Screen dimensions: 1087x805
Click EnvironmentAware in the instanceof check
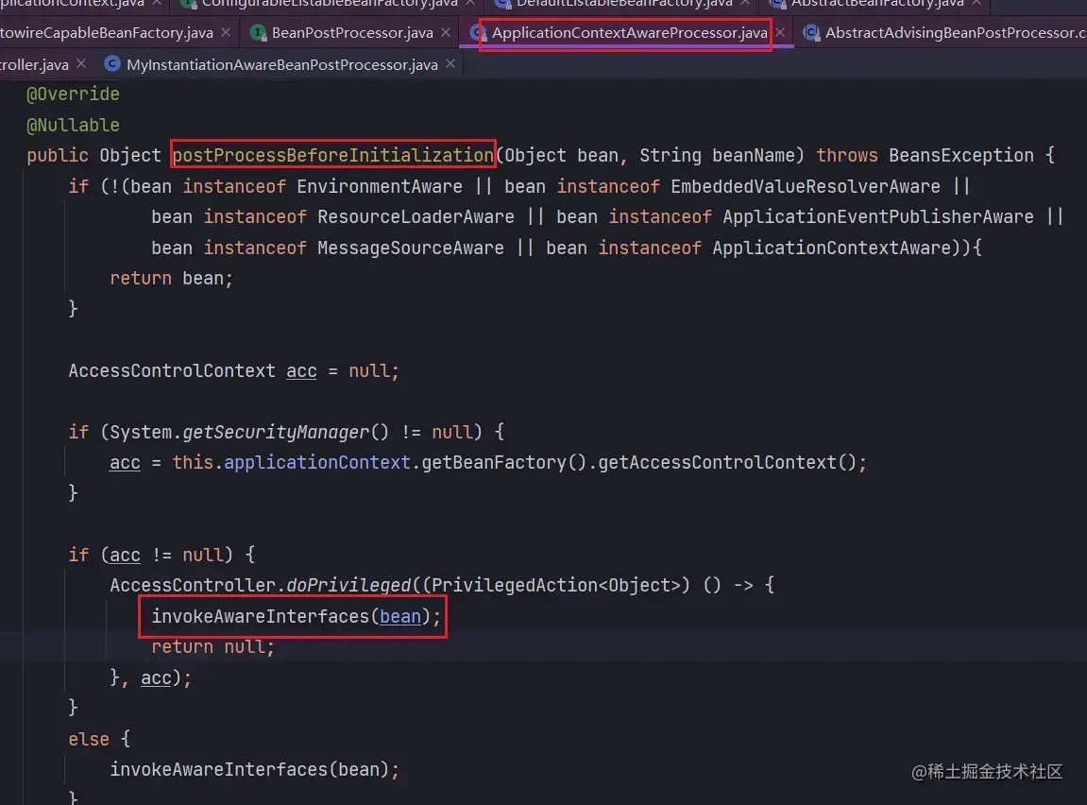[380, 186]
